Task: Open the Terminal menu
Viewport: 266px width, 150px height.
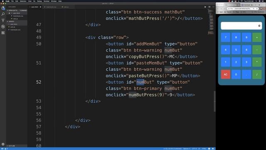Action: [x=46, y=1]
